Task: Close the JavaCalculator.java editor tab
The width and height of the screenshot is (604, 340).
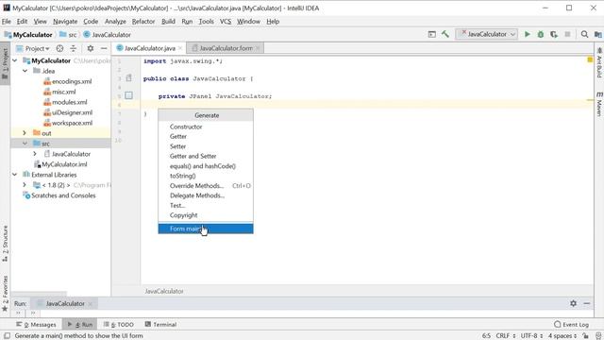Action: tap(180, 48)
